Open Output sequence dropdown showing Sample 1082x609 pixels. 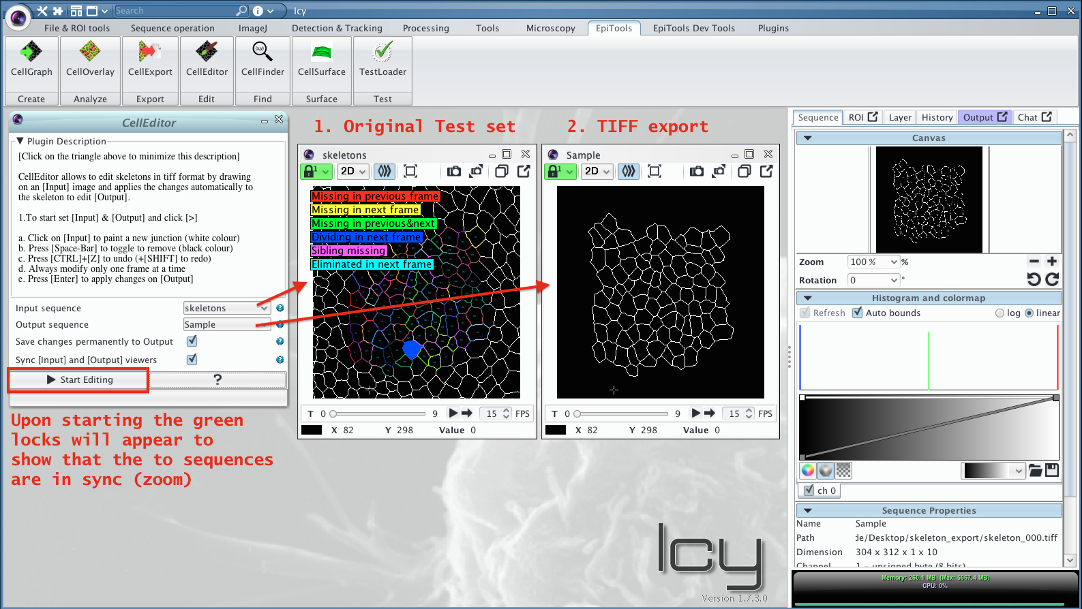(x=227, y=324)
